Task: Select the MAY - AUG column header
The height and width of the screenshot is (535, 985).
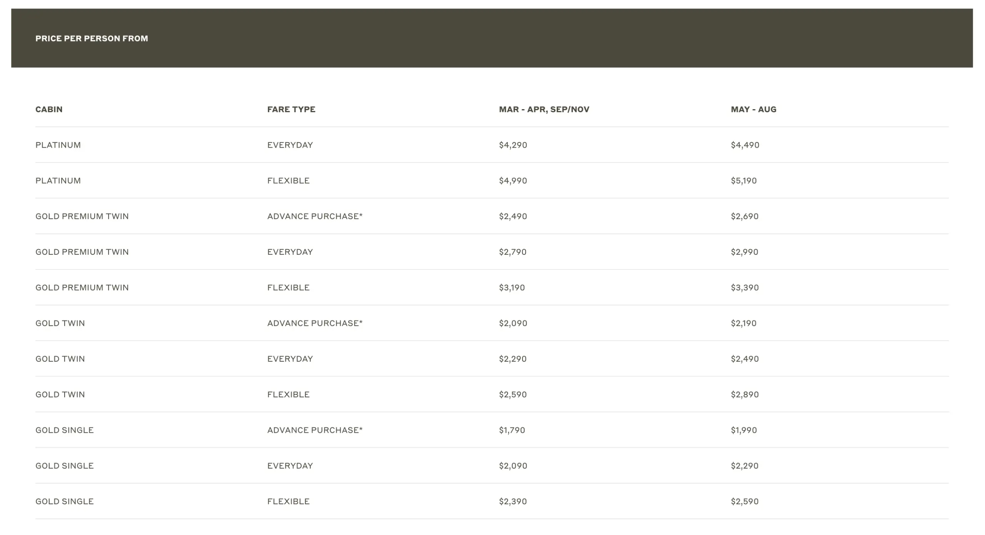Action: coord(753,109)
